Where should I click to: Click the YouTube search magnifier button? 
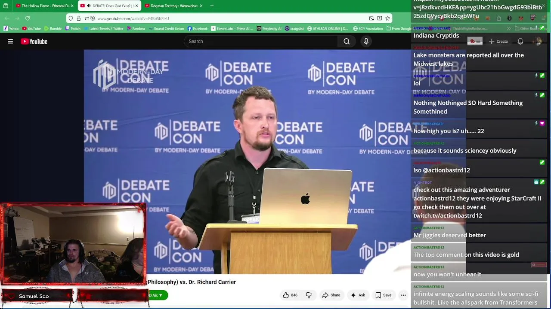tap(347, 42)
